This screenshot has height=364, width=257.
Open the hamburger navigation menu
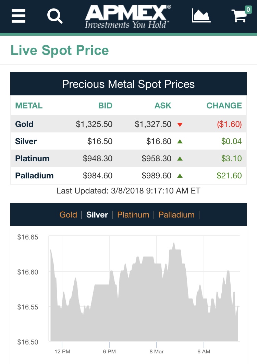[19, 15]
